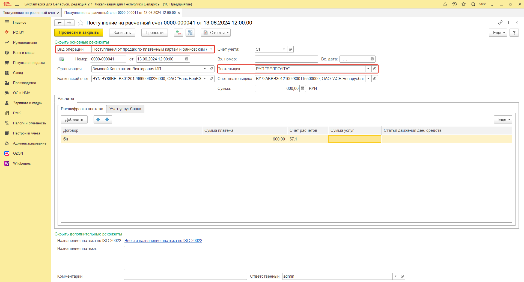Copy link to document icon

coord(500,22)
